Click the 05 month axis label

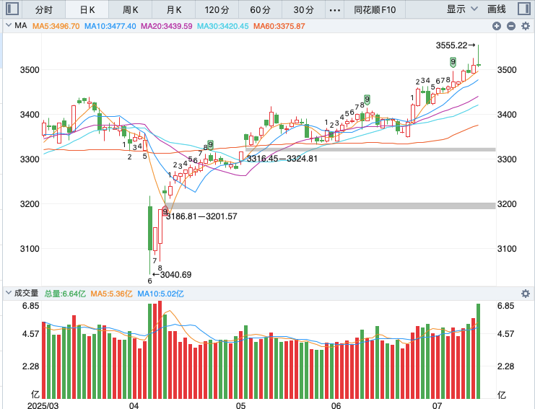[240, 405]
